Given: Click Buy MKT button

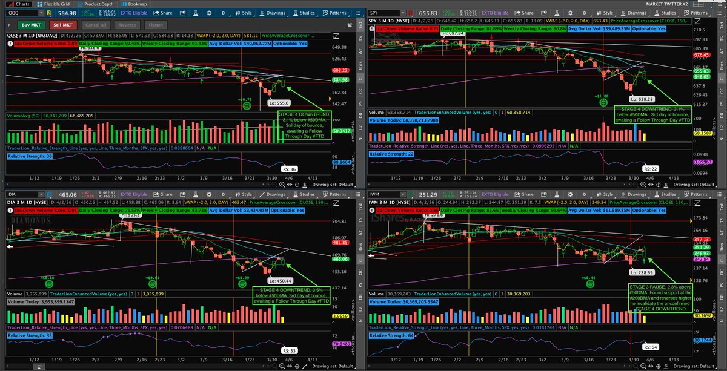Looking at the screenshot, I should coord(32,25).
